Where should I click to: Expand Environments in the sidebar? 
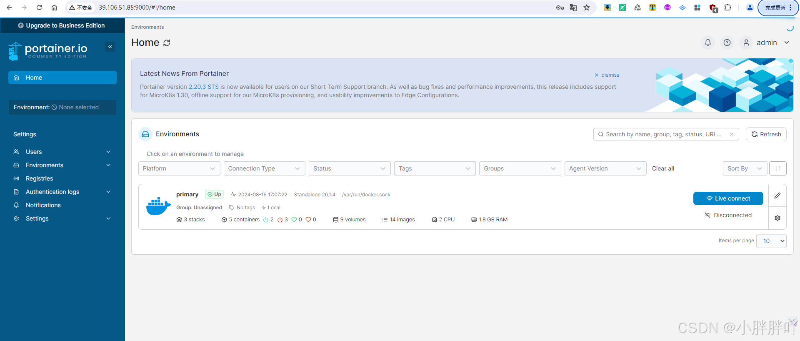click(x=62, y=165)
